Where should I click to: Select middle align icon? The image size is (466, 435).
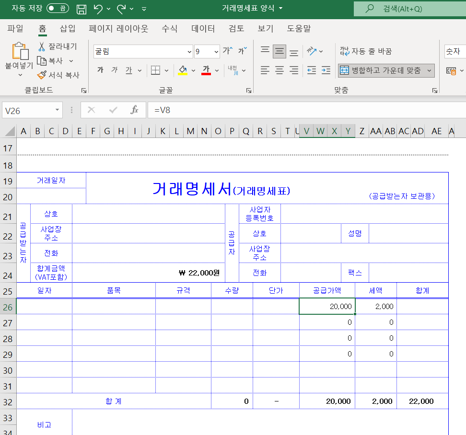click(280, 51)
